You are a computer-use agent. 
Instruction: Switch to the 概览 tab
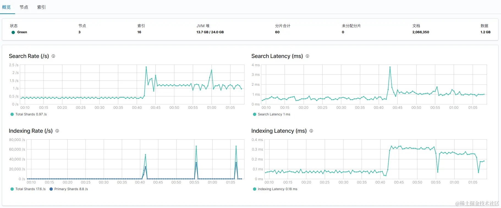[x=6, y=7]
